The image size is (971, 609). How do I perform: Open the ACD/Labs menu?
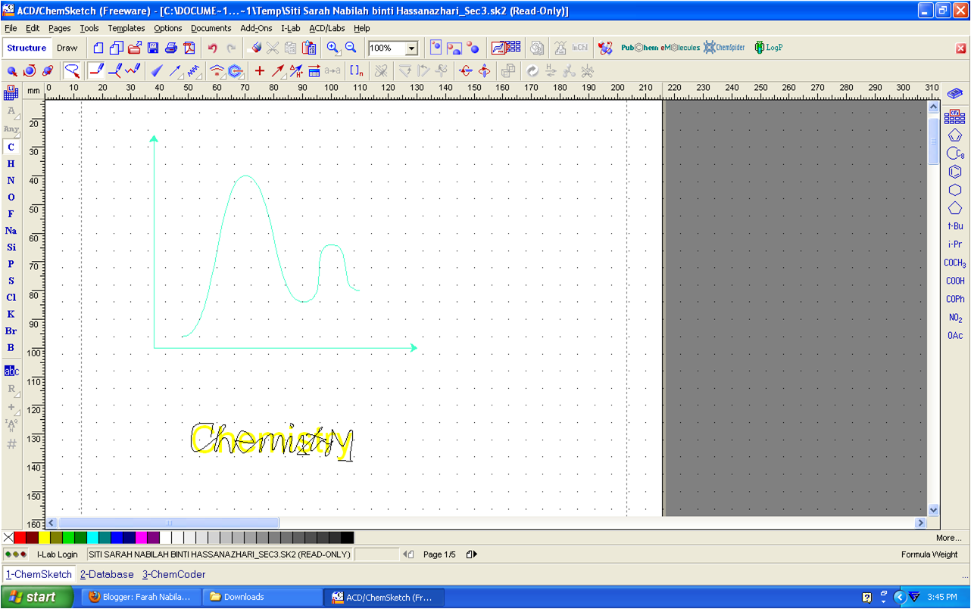(x=327, y=28)
